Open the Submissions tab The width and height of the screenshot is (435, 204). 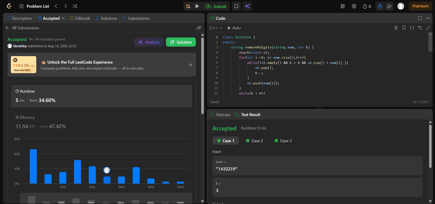(136, 18)
